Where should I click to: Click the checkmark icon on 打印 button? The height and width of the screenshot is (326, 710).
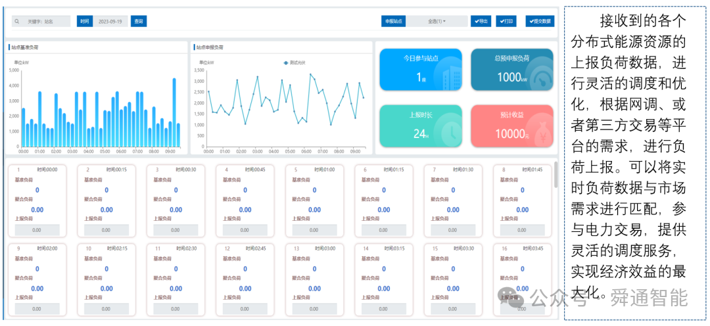(x=502, y=21)
